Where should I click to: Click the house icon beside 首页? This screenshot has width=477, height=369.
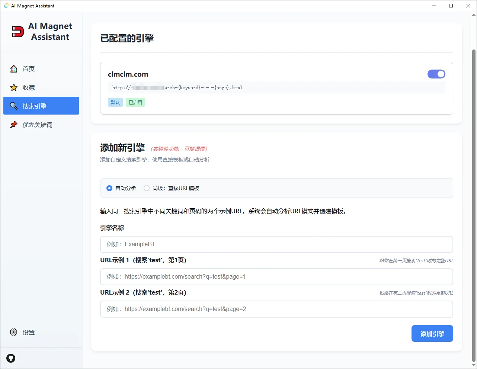point(14,69)
